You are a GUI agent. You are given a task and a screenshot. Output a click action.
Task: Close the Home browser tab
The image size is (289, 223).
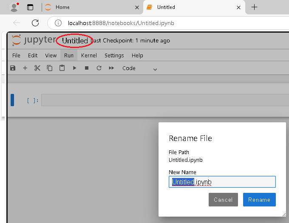point(137,7)
